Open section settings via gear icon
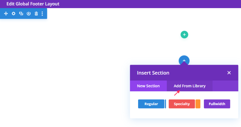This screenshot has height=127, width=241. 14,14
